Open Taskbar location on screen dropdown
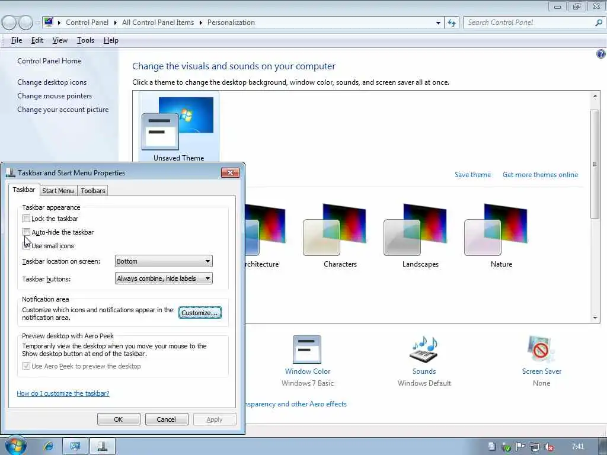Image resolution: width=607 pixels, height=455 pixels. 164,261
